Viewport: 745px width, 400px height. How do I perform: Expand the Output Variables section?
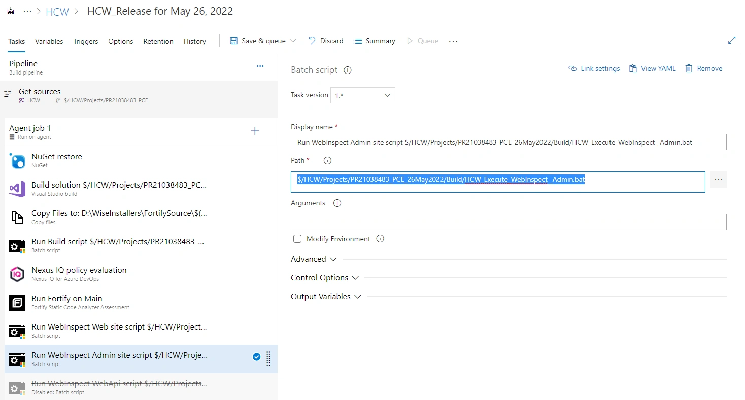click(326, 297)
